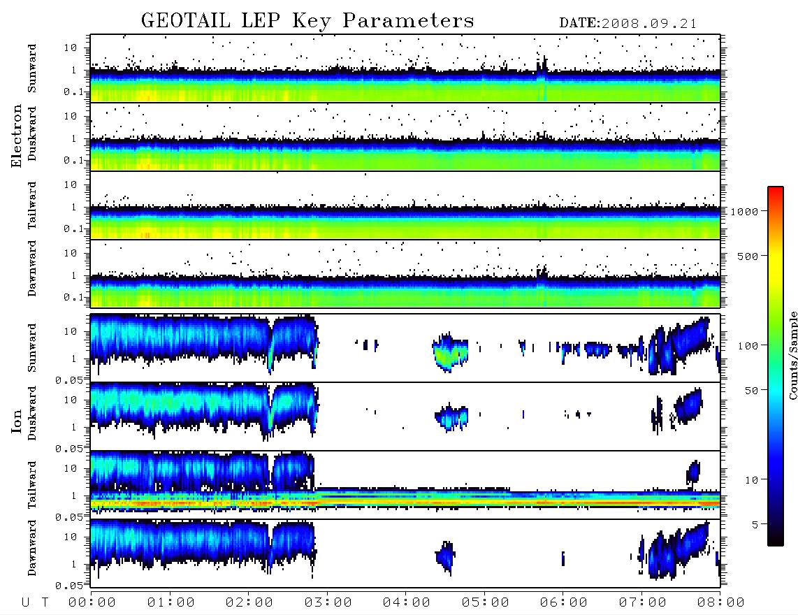Click the vertical "Ion" group label

pyautogui.click(x=17, y=421)
